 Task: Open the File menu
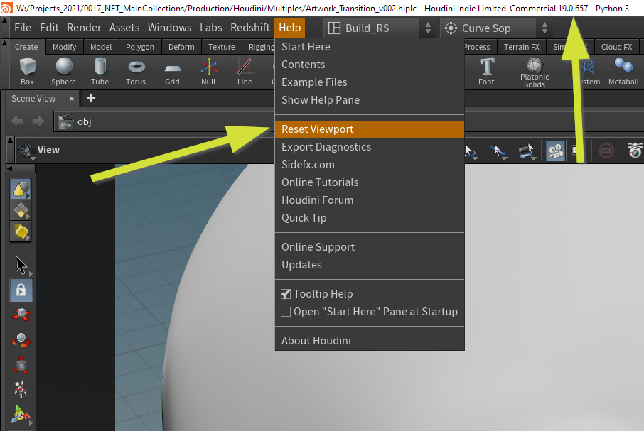click(23, 28)
